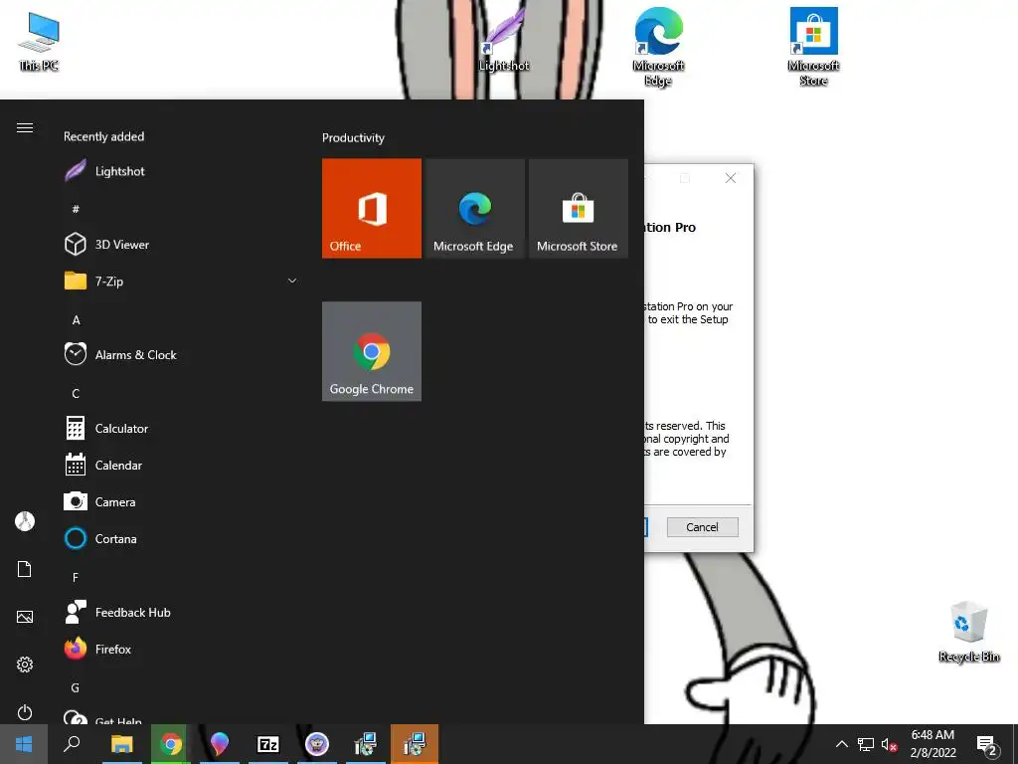Open Cortana from the app list
This screenshot has width=1018, height=764.
tap(181, 539)
